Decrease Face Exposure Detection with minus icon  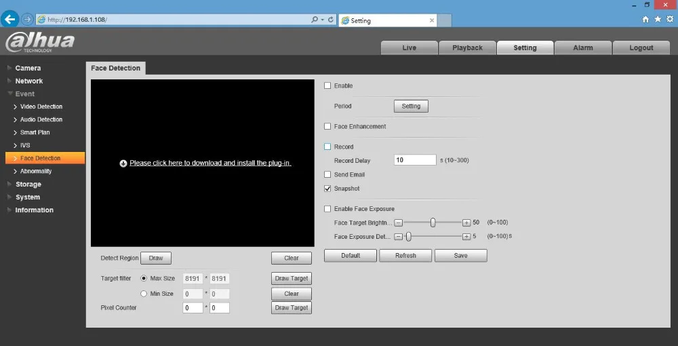tap(399, 237)
